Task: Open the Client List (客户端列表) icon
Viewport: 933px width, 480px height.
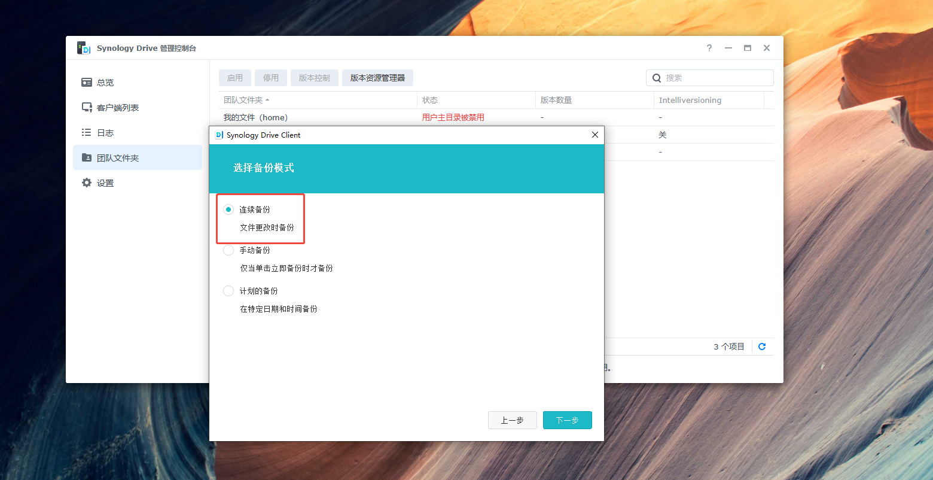Action: (87, 108)
